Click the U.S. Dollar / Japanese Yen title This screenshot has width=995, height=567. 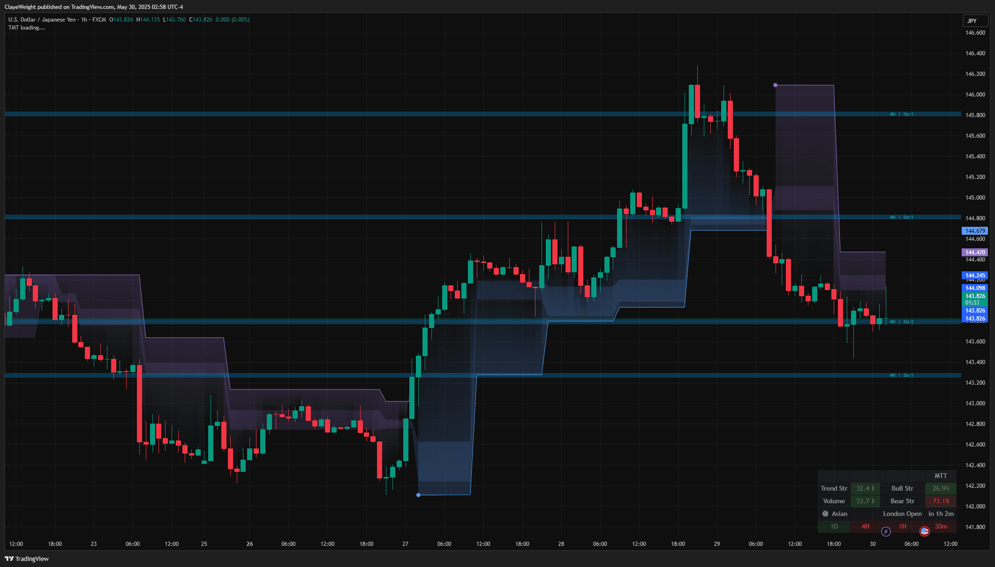tap(42, 20)
